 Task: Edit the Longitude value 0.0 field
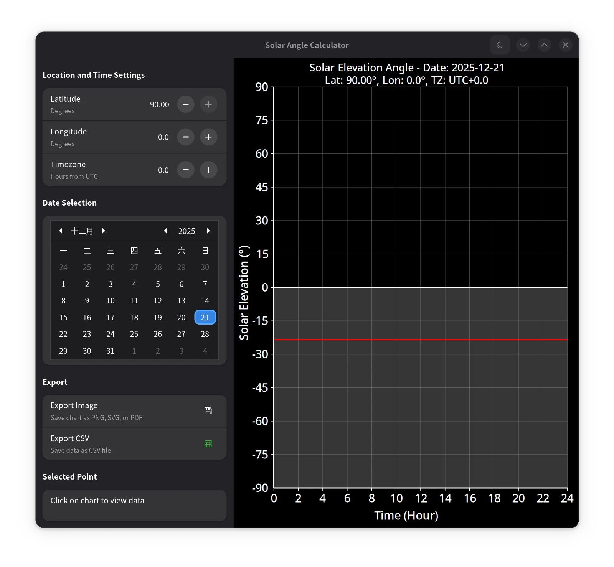(x=163, y=137)
